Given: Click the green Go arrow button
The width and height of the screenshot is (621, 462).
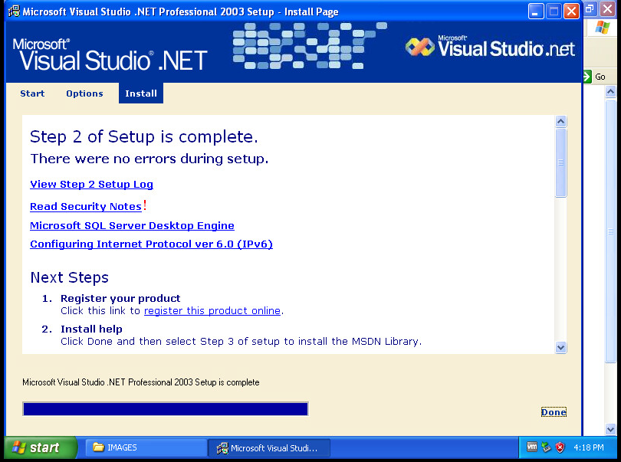Looking at the screenshot, I should pos(588,77).
